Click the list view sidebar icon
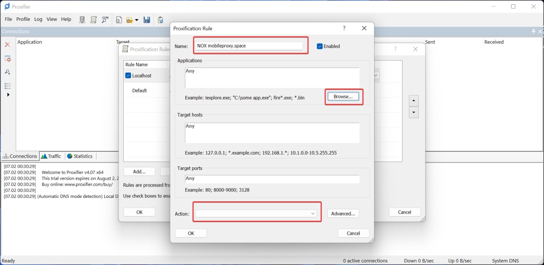 pyautogui.click(x=7, y=86)
